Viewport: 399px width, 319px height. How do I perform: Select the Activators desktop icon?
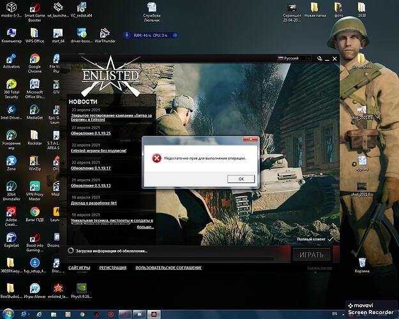point(11,61)
